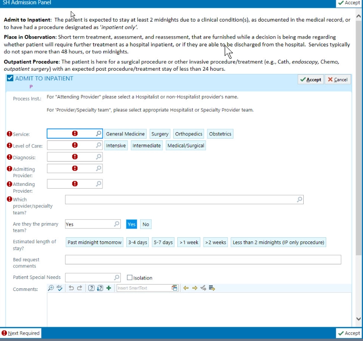Image resolution: width=363 pixels, height=341 pixels.
Task: Select Intensive level of care
Action: [x=116, y=145]
